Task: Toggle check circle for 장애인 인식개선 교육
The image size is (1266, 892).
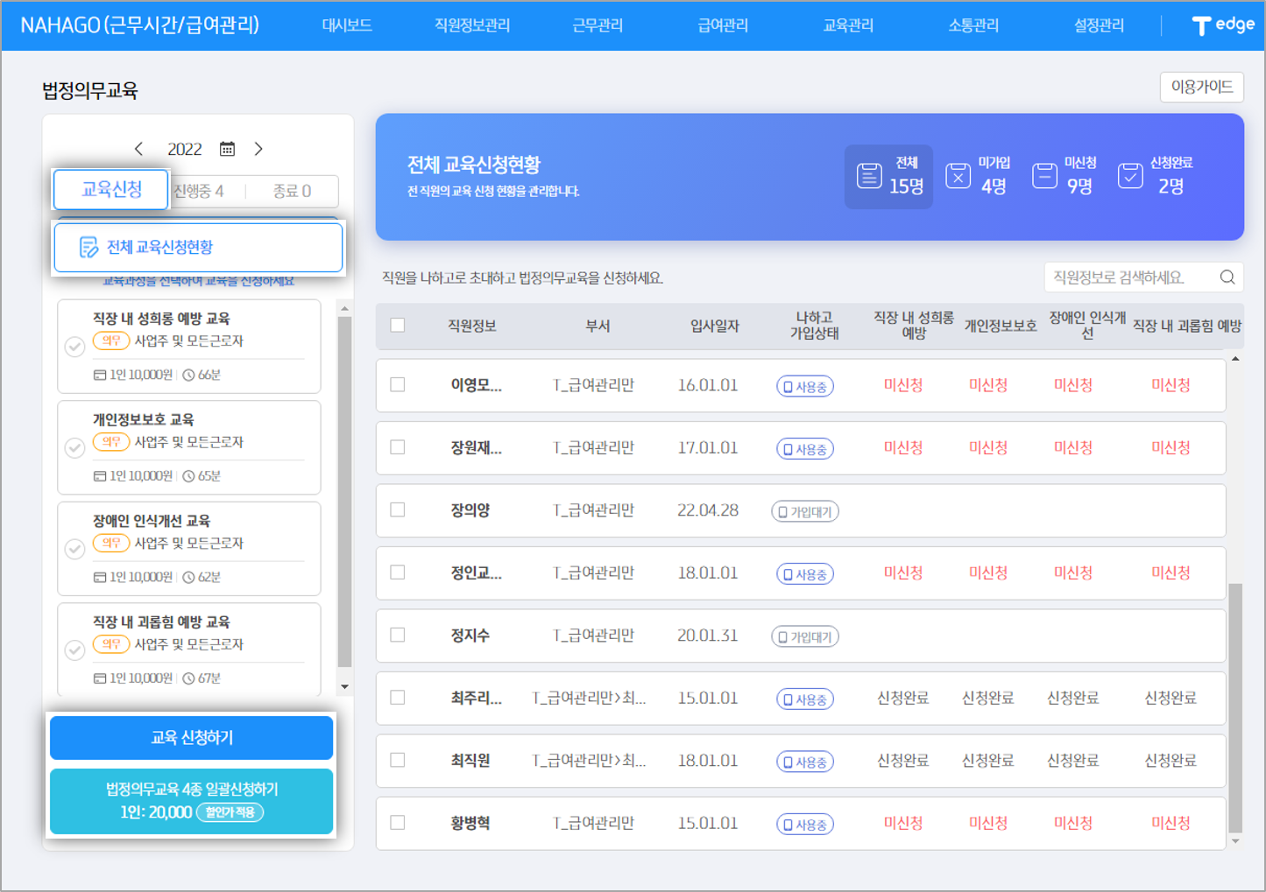Action: click(75, 549)
